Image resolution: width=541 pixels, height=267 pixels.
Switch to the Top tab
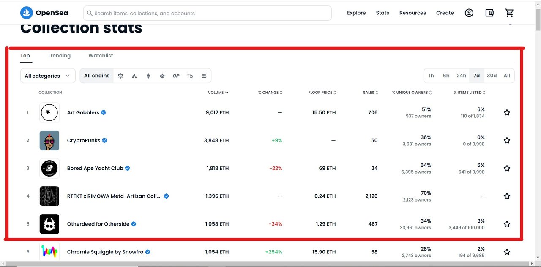(25, 56)
